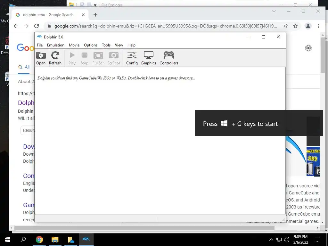
Task: Open the volume tray icon
Action: pyautogui.click(x=287, y=240)
